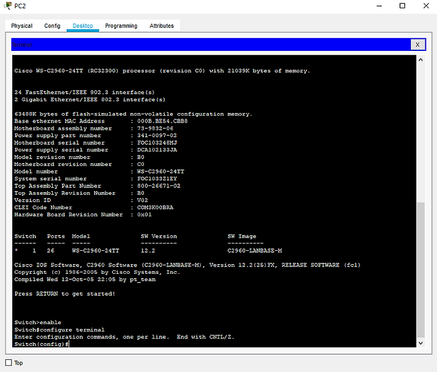Screen dimensions: 437x372
Task: Enable the Top checkbox
Action: tap(8, 362)
